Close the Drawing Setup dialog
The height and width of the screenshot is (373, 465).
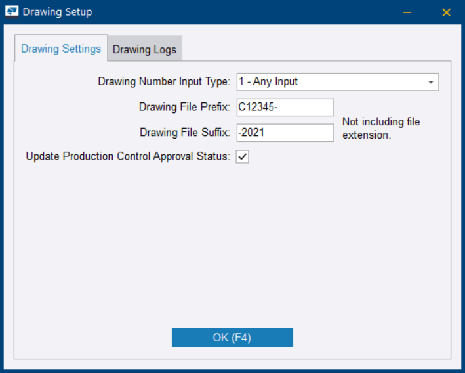[x=447, y=12]
